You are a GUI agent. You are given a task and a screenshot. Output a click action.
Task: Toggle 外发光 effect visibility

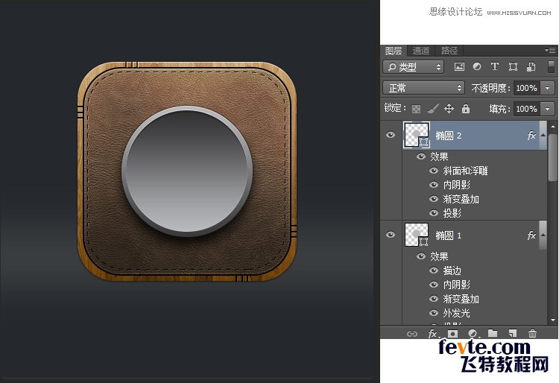(434, 313)
